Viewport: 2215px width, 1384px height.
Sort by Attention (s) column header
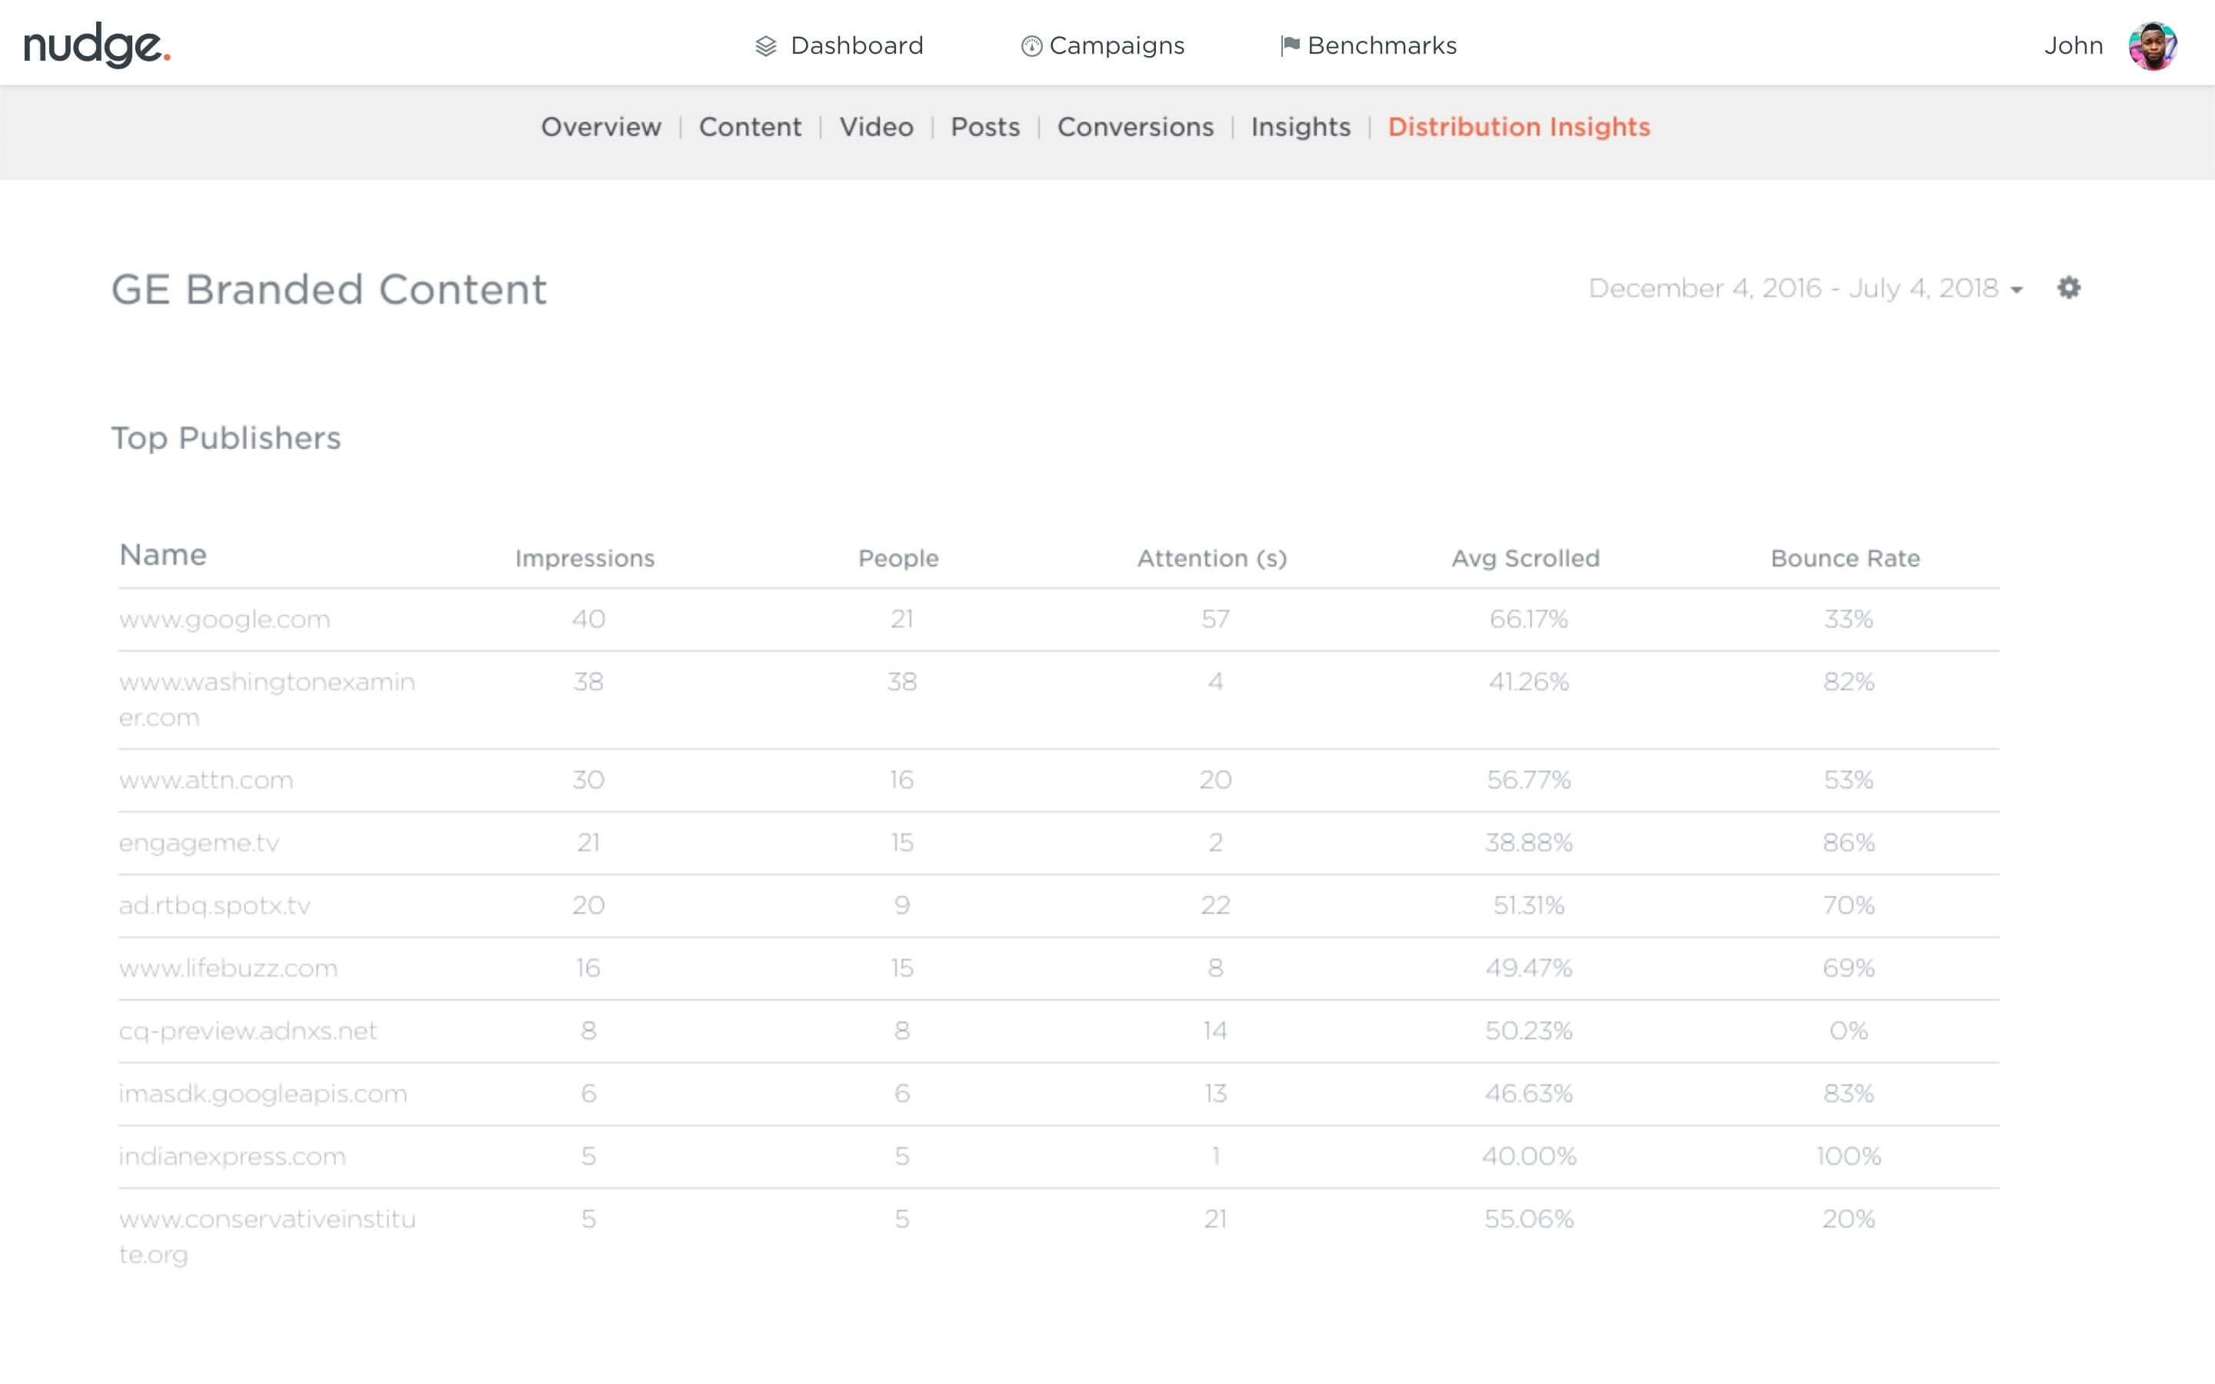[x=1212, y=558]
